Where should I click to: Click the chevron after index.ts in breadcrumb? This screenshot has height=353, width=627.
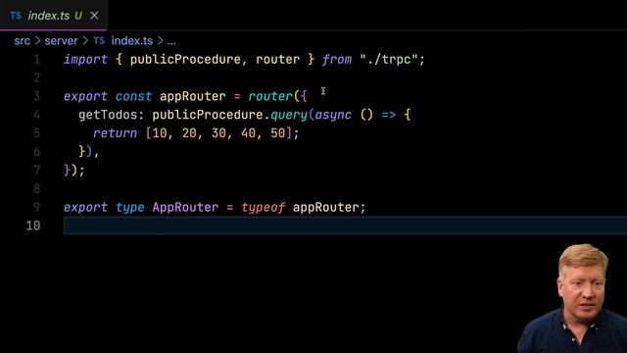161,41
